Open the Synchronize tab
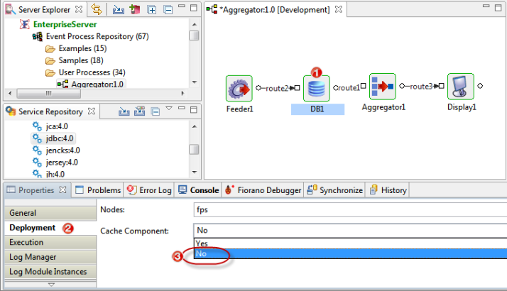The image size is (507, 291). [335, 190]
